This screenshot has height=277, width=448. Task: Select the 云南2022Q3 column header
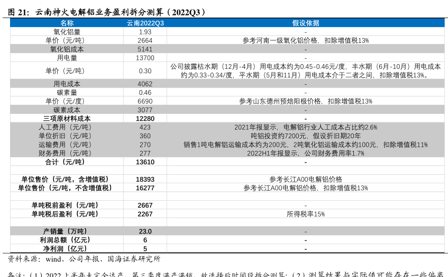[x=145, y=23]
